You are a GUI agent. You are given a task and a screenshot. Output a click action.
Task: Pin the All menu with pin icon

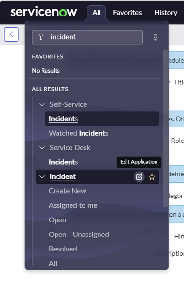(x=156, y=37)
